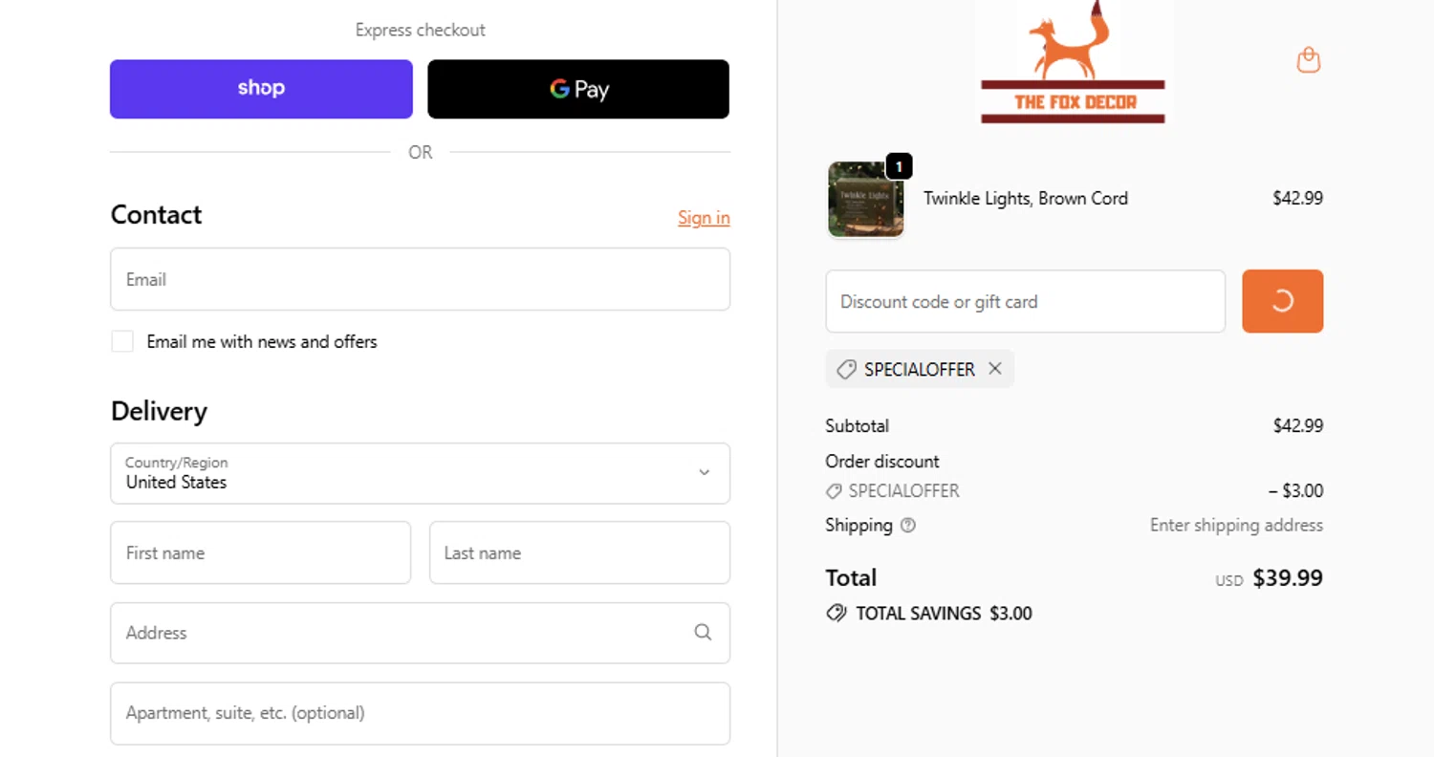This screenshot has height=757, width=1434.
Task: Pay with Google Pay express button
Action: coord(578,89)
